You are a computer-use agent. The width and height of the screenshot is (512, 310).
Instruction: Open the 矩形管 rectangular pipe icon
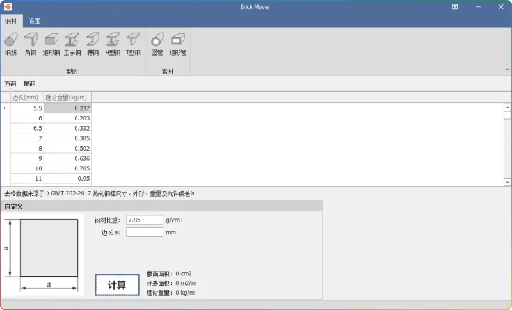point(178,44)
